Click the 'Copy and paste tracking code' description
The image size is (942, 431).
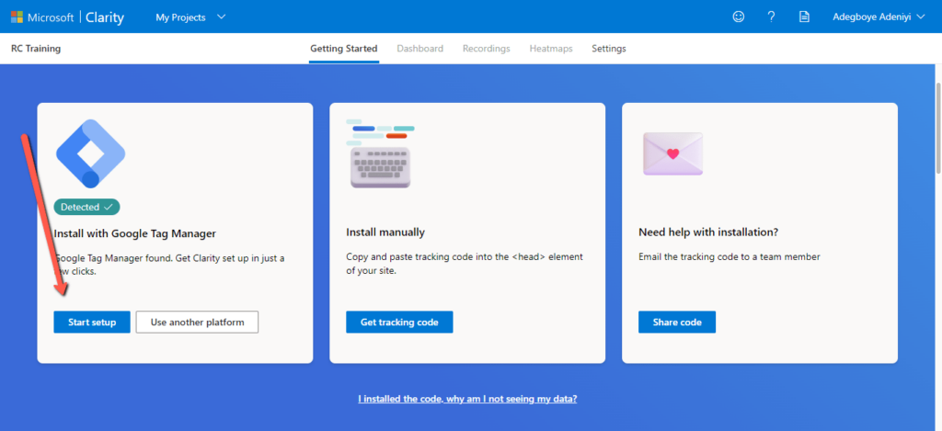click(465, 264)
